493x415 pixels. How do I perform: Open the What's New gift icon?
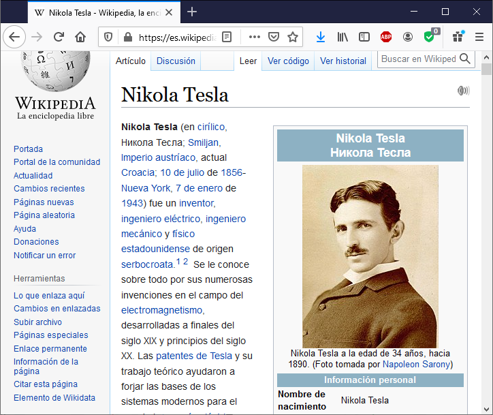coord(458,37)
